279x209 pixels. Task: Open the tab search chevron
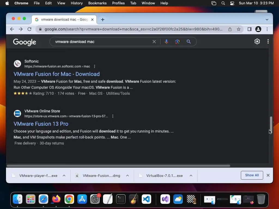coord(267,20)
